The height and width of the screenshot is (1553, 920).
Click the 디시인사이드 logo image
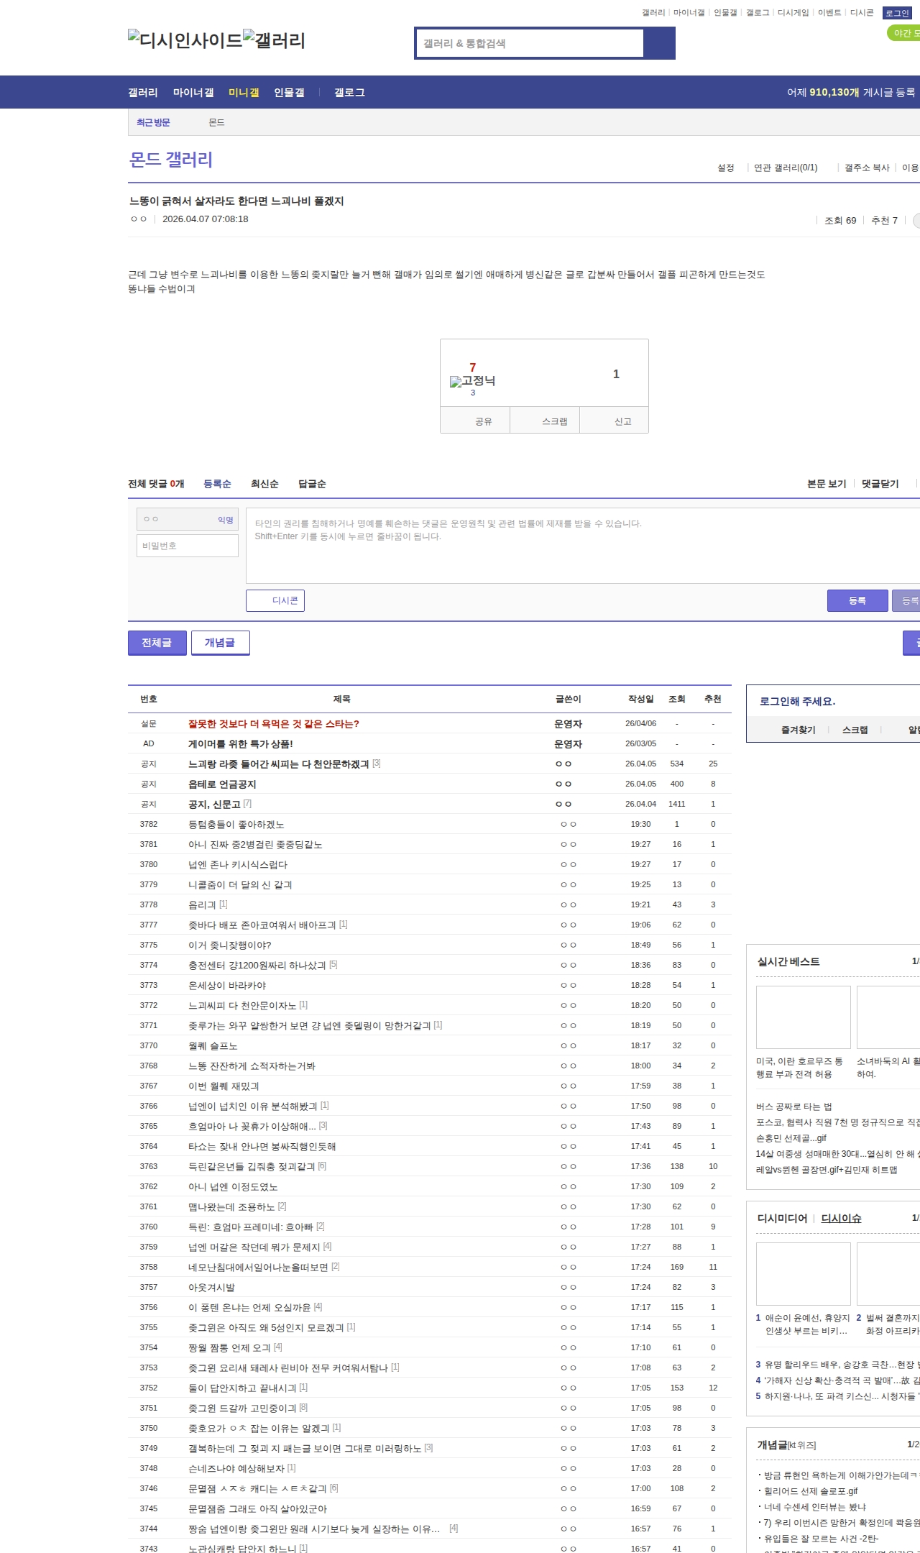tap(185, 40)
